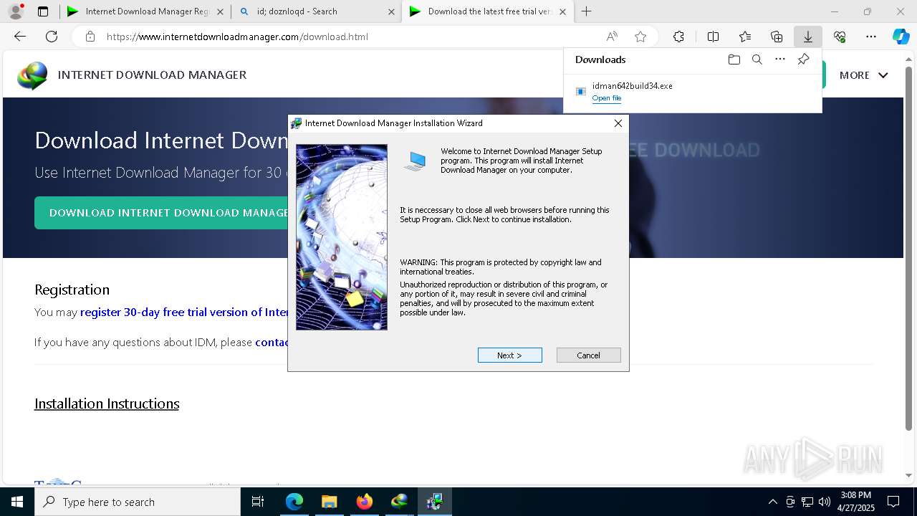
Task: Open more options in Downloads panel
Action: 780,59
